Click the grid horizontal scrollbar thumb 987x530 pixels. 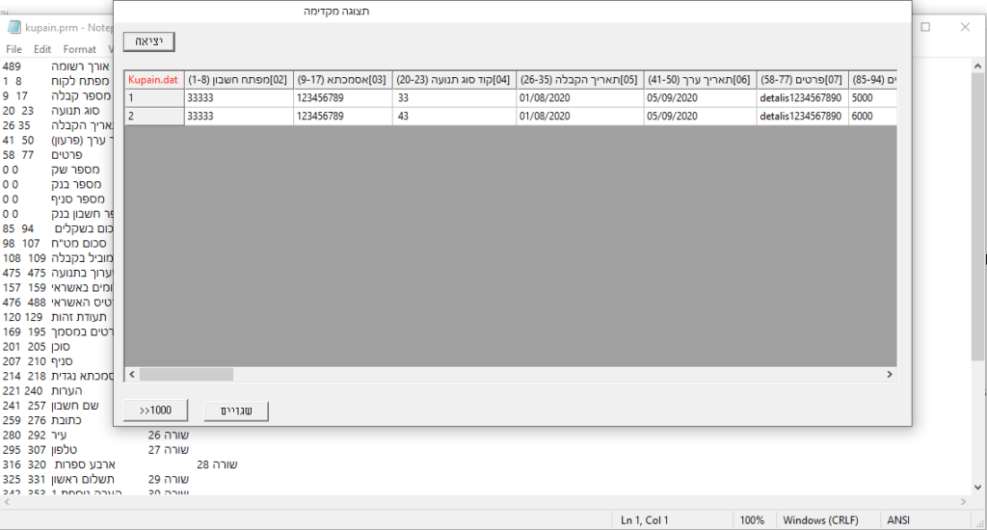[186, 375]
